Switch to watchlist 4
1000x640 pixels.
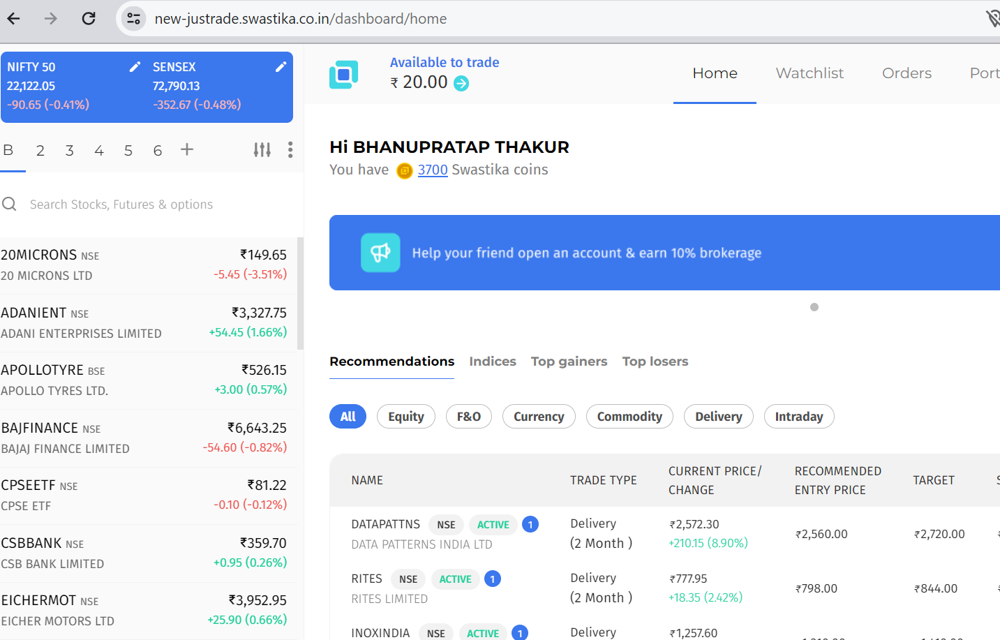99,150
